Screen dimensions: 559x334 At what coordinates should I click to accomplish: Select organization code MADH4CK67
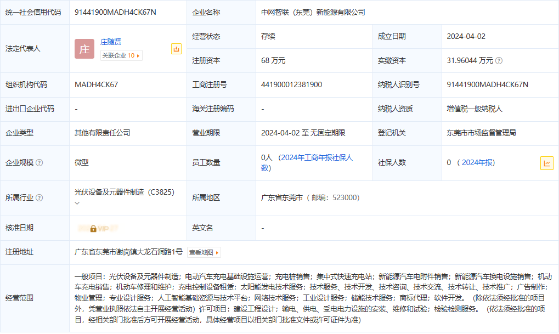[x=96, y=84]
